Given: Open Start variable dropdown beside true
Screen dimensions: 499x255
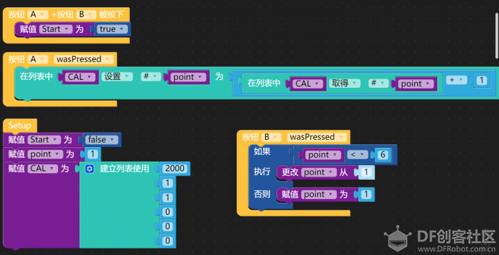Looking at the screenshot, I should pos(56,29).
